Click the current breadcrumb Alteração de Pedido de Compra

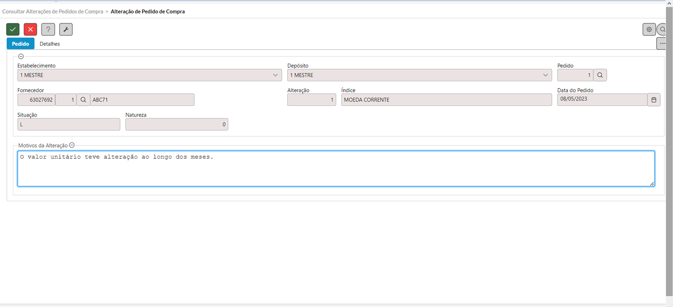tap(148, 11)
